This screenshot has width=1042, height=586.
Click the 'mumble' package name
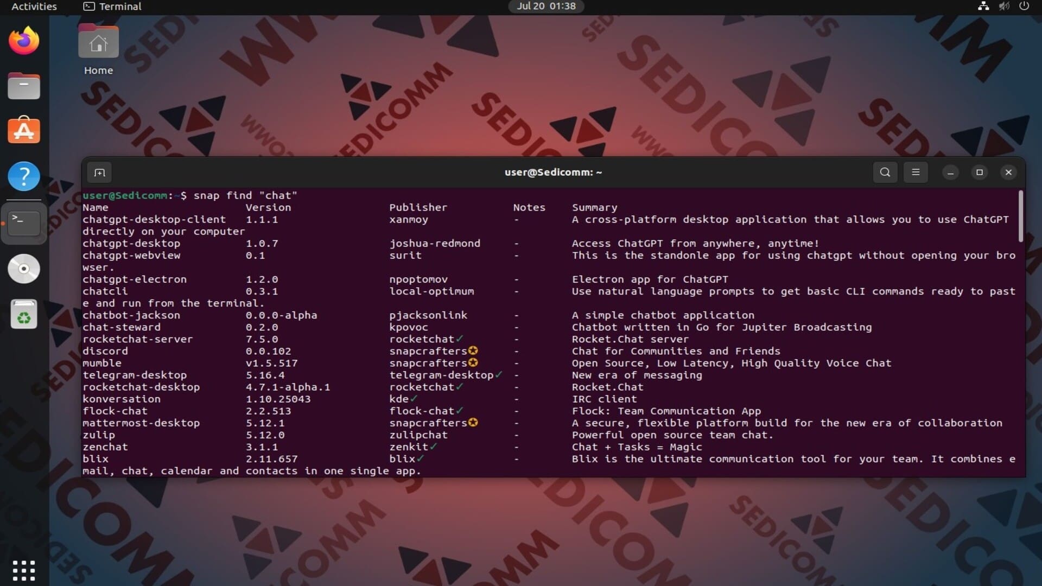click(102, 363)
